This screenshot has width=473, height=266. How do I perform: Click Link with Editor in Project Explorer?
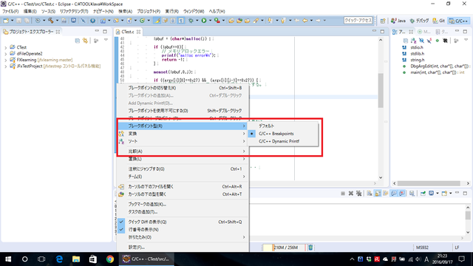pyautogui.click(x=86, y=41)
